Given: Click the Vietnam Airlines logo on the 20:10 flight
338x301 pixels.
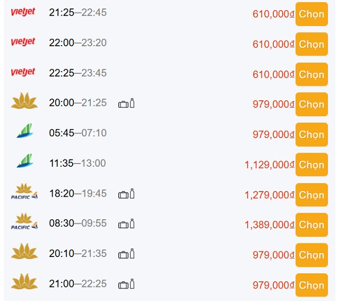Looking at the screenshot, I should (x=24, y=251).
